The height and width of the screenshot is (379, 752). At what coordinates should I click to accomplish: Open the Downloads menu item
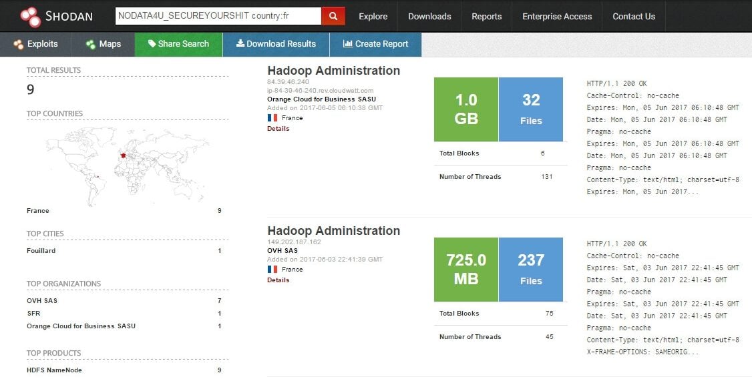point(429,16)
